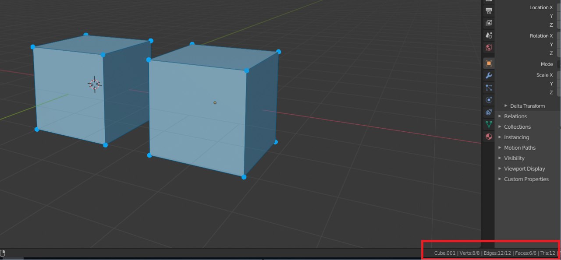Open the Object Constraints properties tab
561x260 pixels.
(x=489, y=112)
